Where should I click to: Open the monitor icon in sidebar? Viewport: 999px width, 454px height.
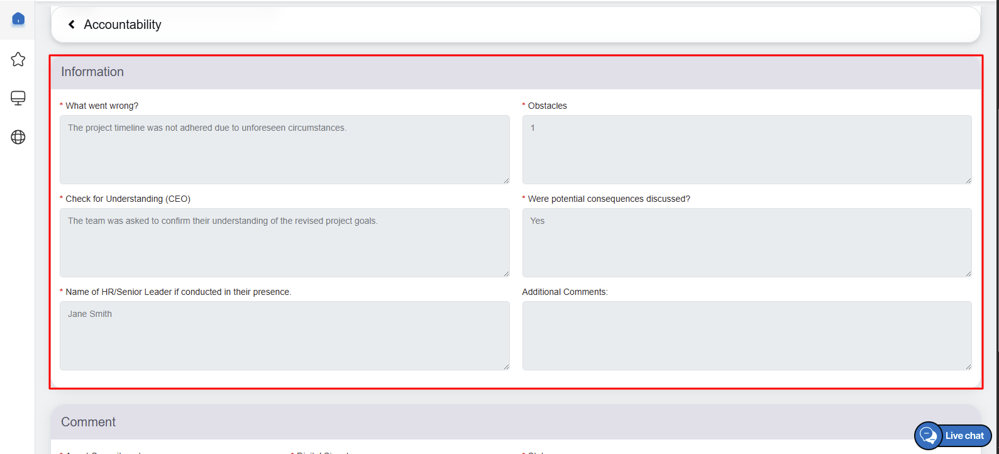pyautogui.click(x=18, y=98)
